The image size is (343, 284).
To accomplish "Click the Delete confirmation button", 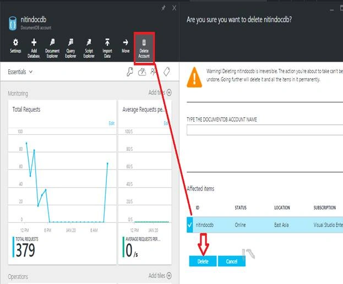I will tap(203, 261).
